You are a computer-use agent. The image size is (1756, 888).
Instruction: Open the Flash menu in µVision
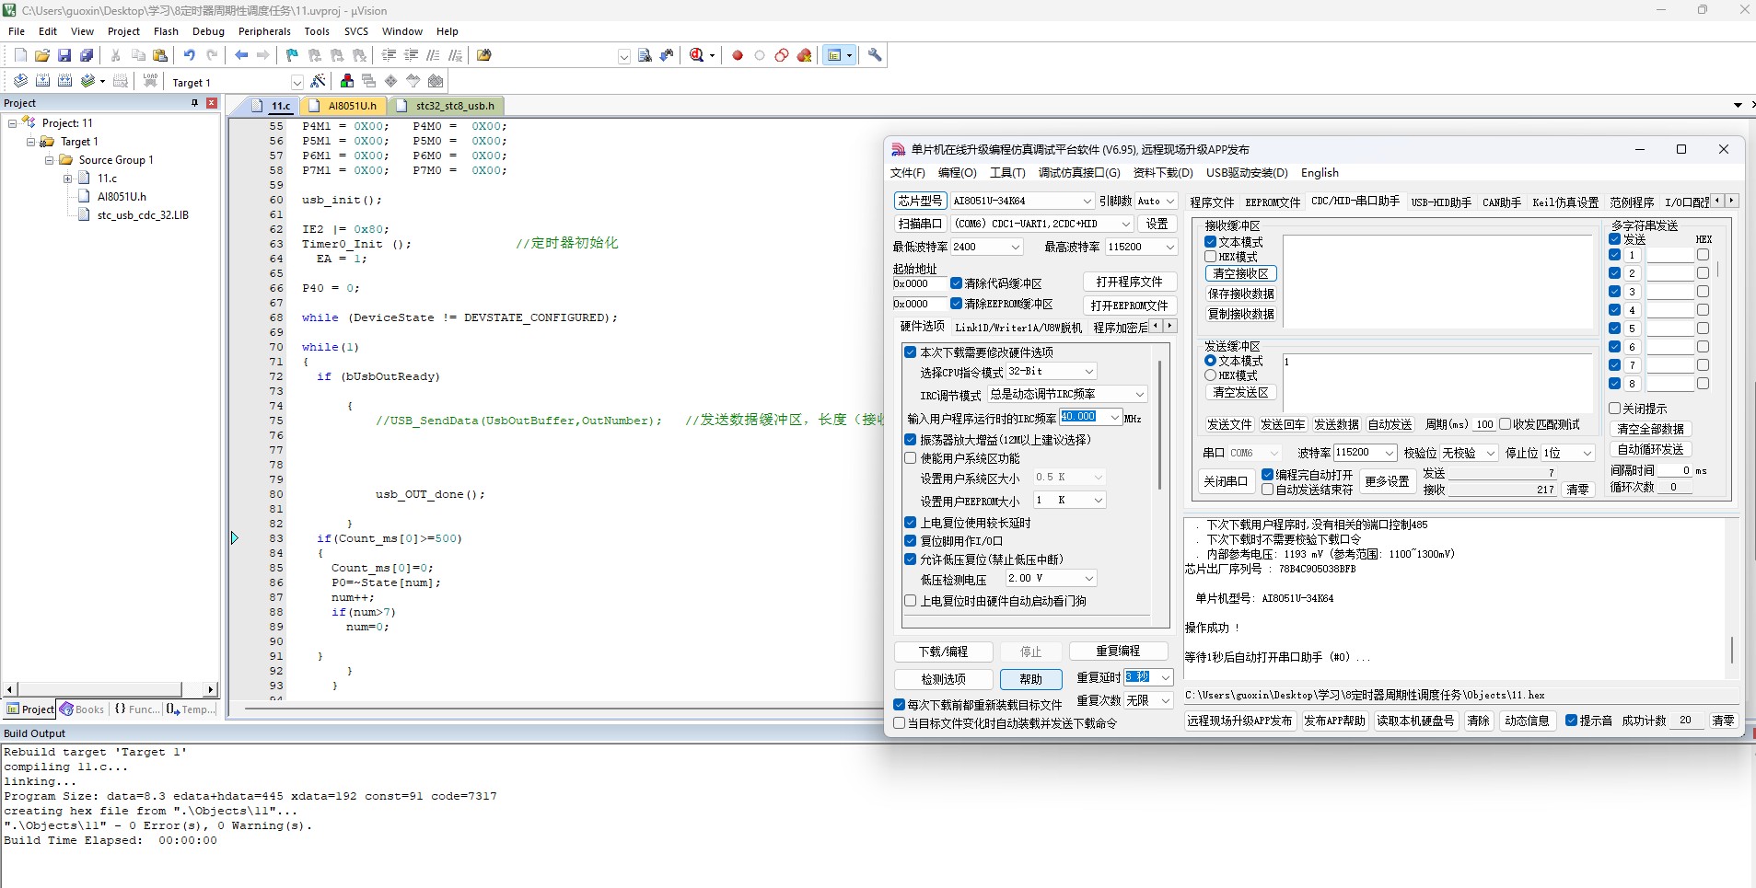click(x=166, y=31)
